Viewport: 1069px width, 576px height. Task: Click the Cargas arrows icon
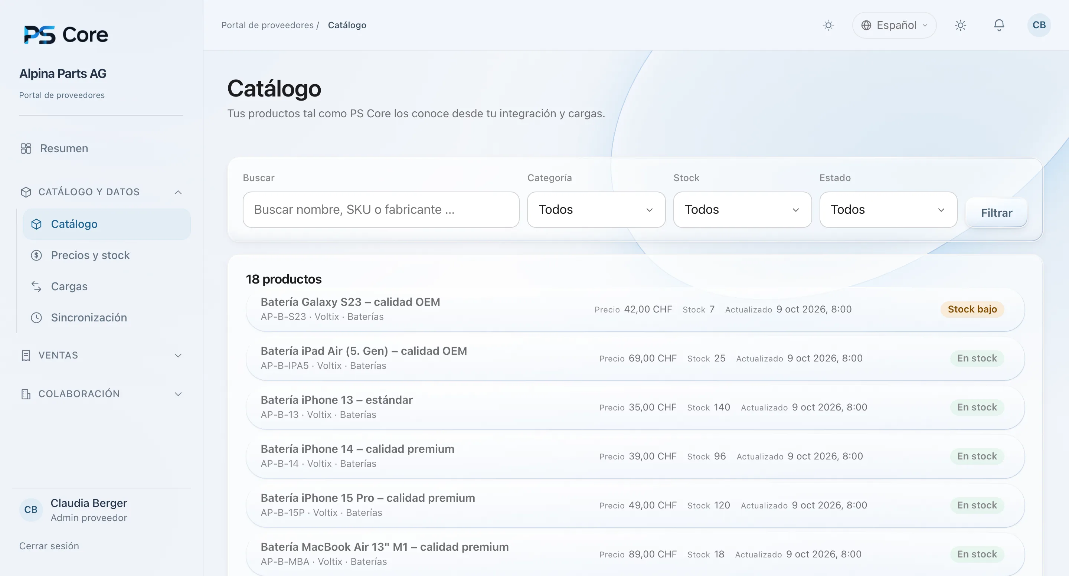pos(36,287)
